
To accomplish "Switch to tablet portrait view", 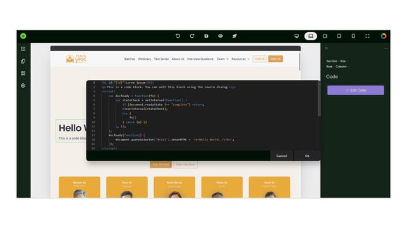I will [339, 36].
